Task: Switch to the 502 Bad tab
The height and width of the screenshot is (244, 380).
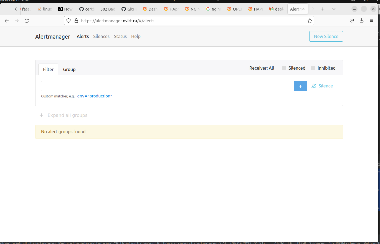Action: pos(108,9)
